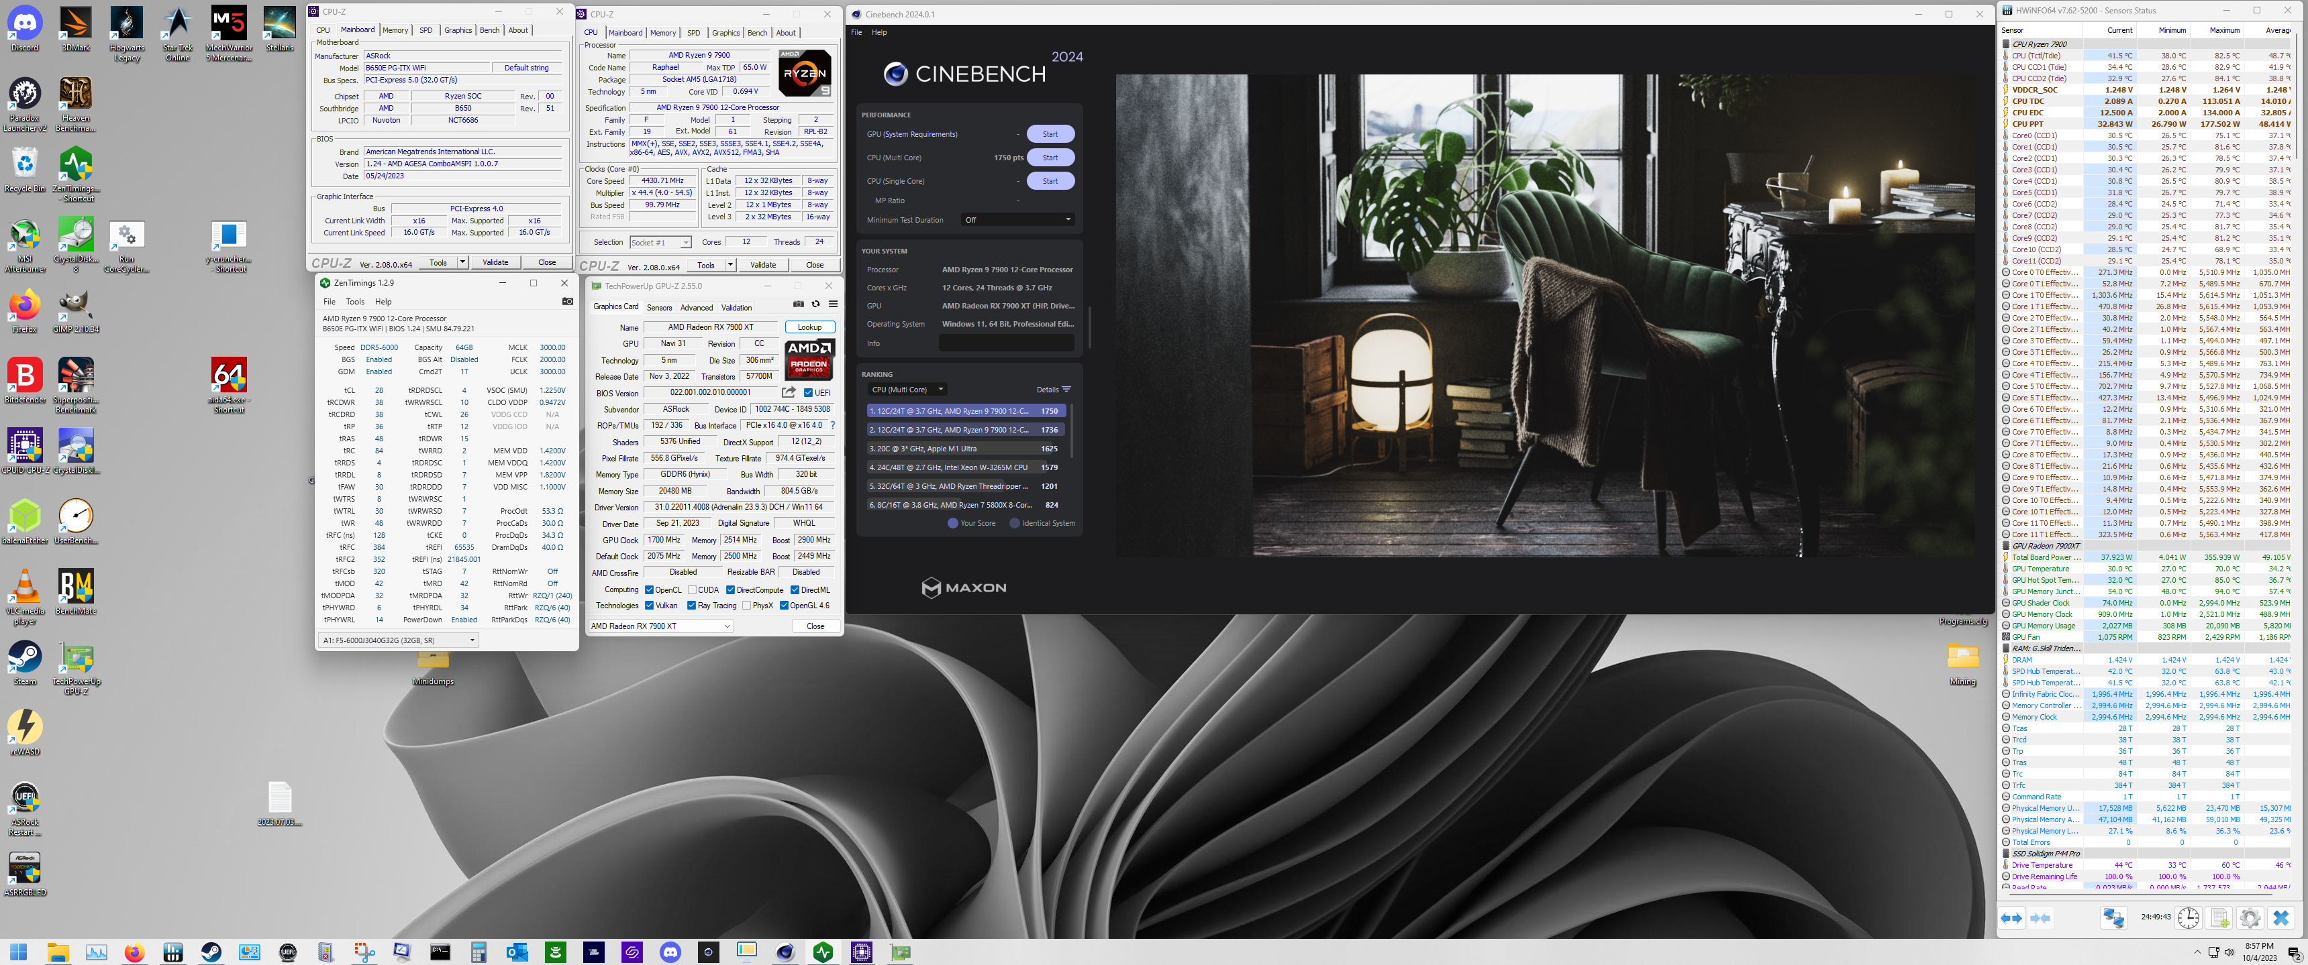Click the ZenTimings camera screenshot icon

567,302
